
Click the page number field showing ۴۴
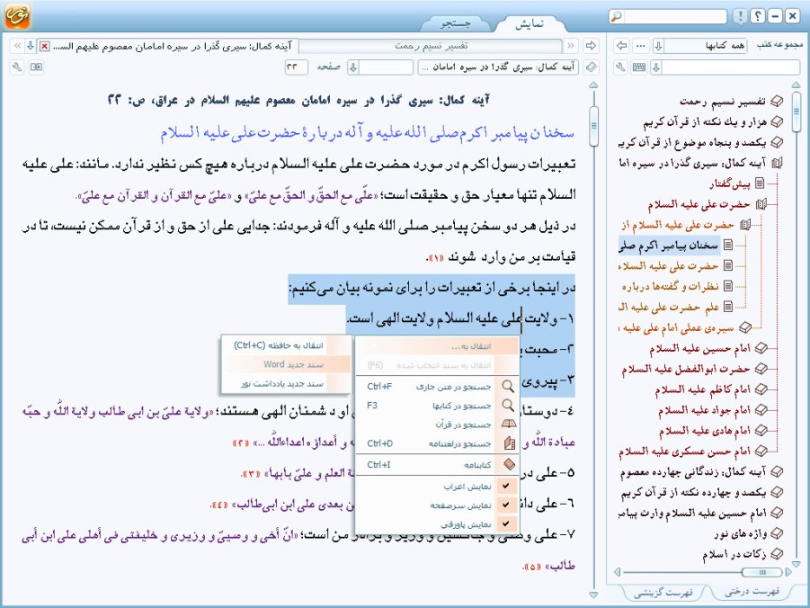tap(296, 67)
